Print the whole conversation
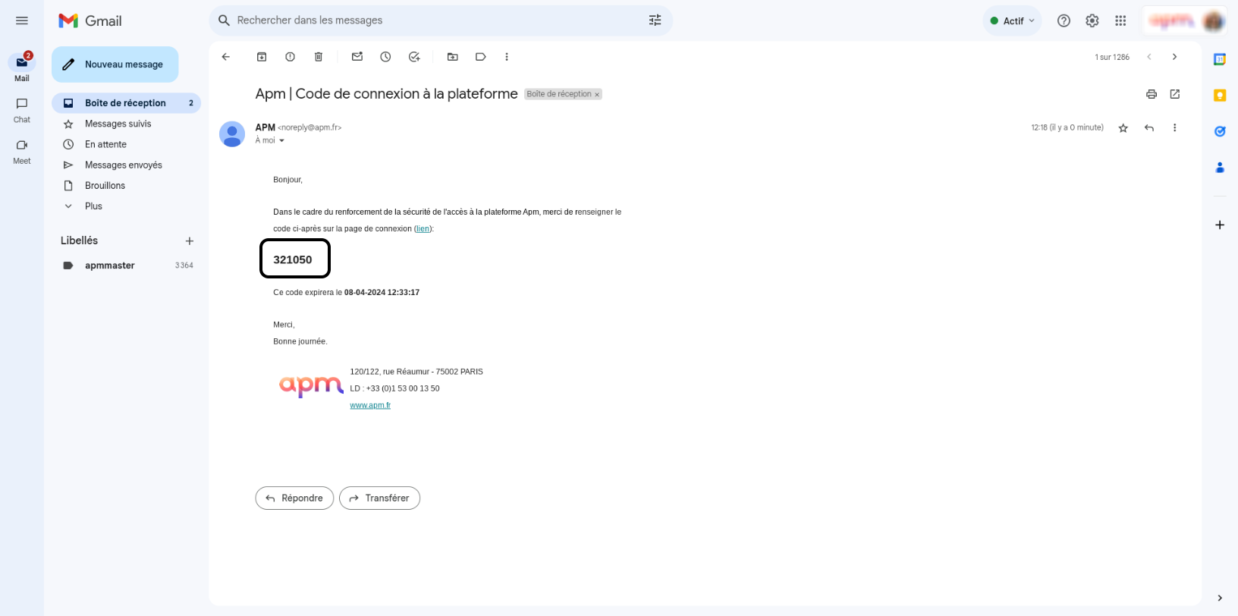1238x616 pixels. [x=1152, y=94]
